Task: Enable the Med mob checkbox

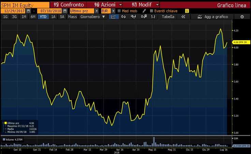Action: (x=119, y=11)
